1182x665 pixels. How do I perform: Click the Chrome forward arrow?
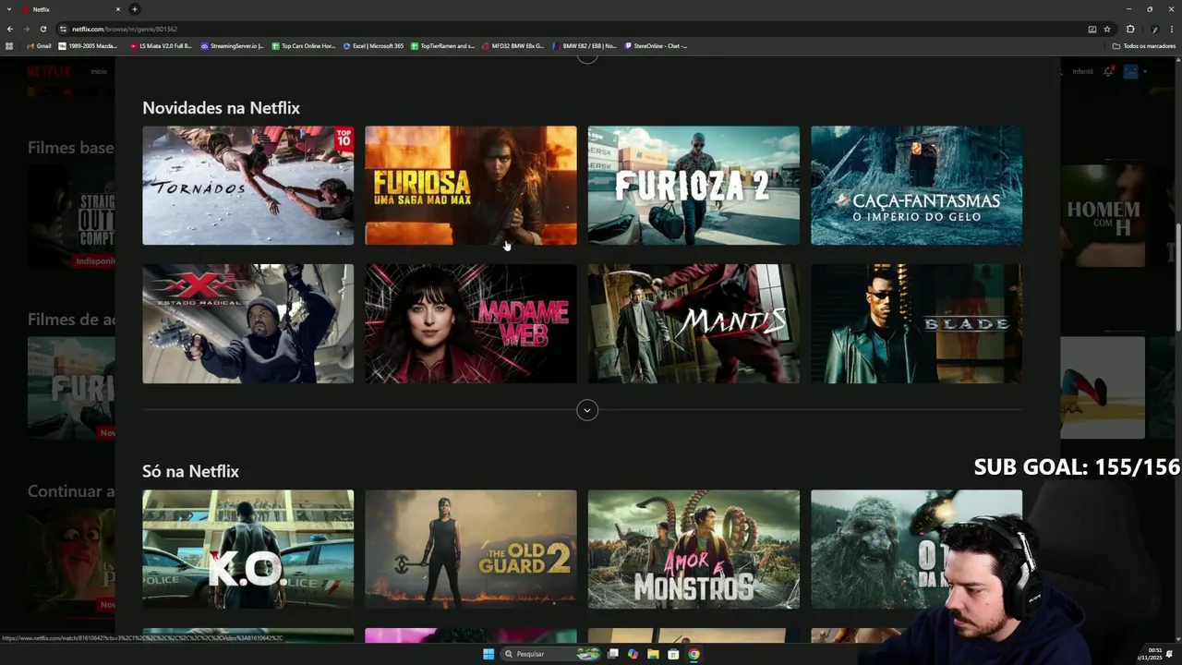click(x=26, y=29)
